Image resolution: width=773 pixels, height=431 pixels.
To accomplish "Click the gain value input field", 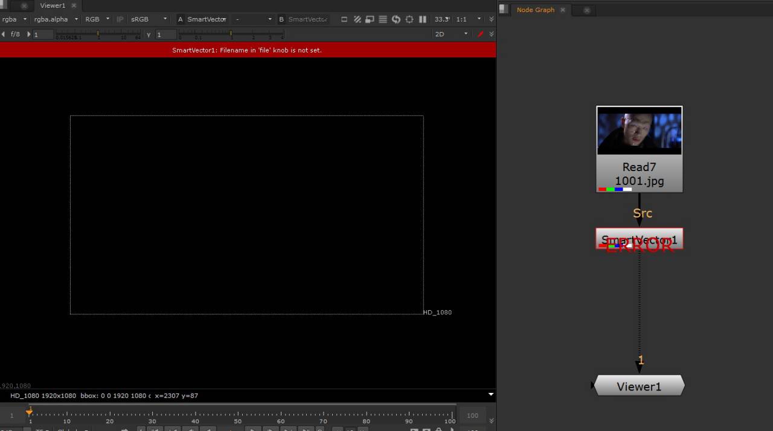I will (x=43, y=34).
